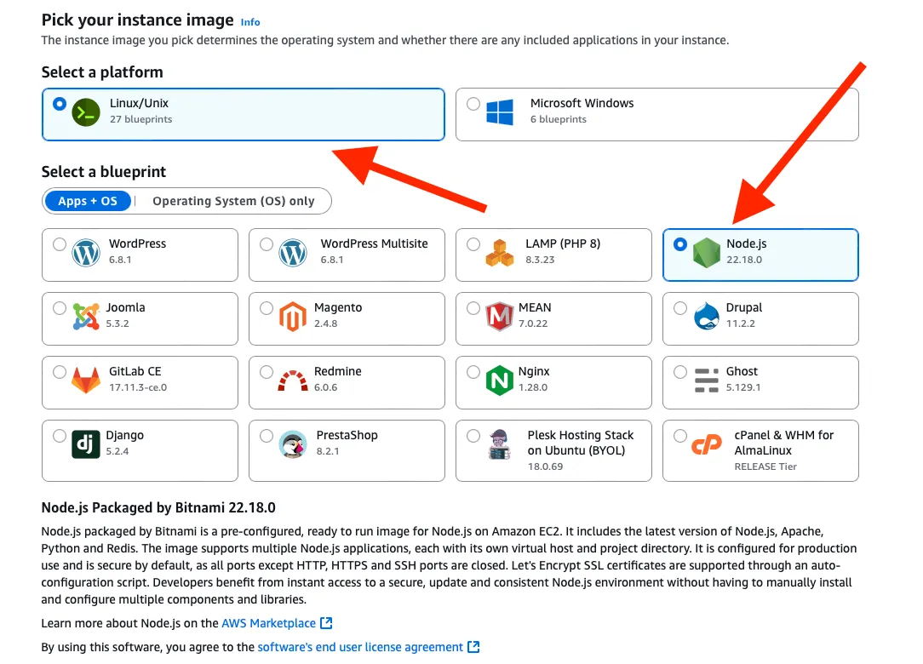923x664 pixels.
Task: Click the PrestaShop penguin icon
Action: click(293, 444)
